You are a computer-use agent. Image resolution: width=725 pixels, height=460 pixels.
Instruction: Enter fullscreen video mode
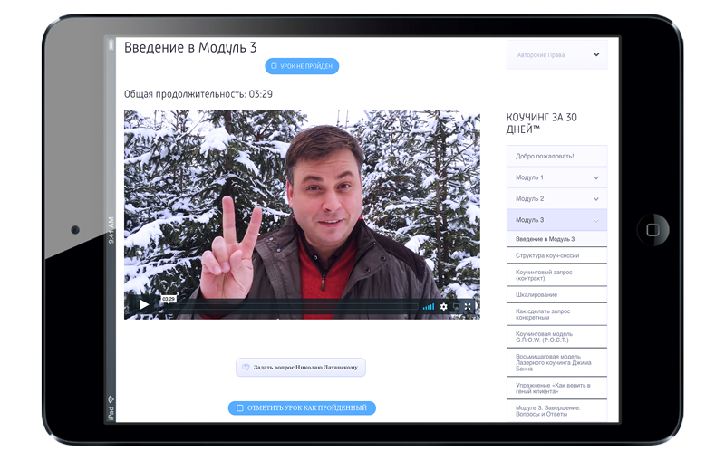pyautogui.click(x=468, y=307)
